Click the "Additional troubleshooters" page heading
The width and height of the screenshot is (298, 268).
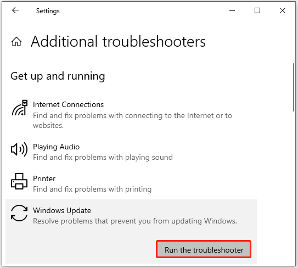[x=118, y=42]
